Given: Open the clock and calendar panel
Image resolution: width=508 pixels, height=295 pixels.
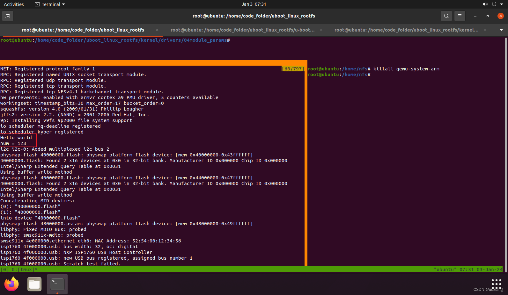Looking at the screenshot, I should [x=254, y=4].
